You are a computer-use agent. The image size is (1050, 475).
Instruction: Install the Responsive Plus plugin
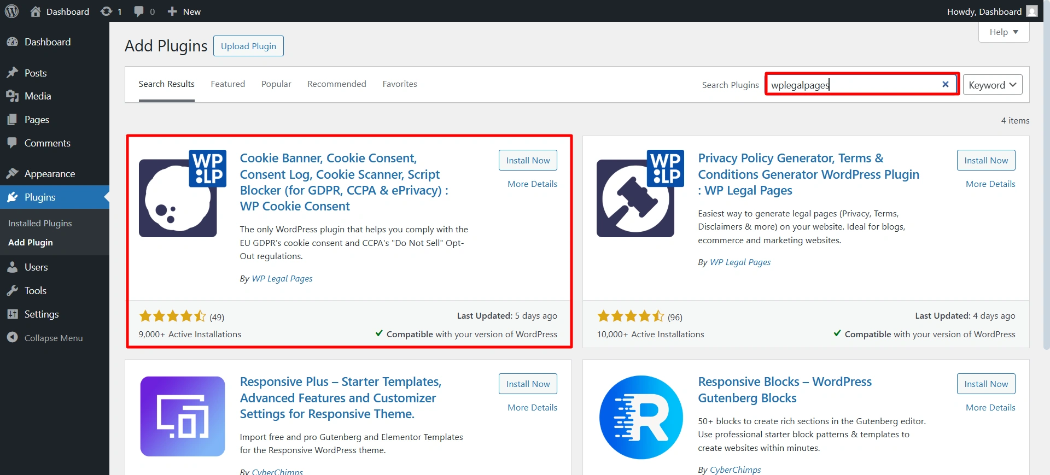pos(528,384)
